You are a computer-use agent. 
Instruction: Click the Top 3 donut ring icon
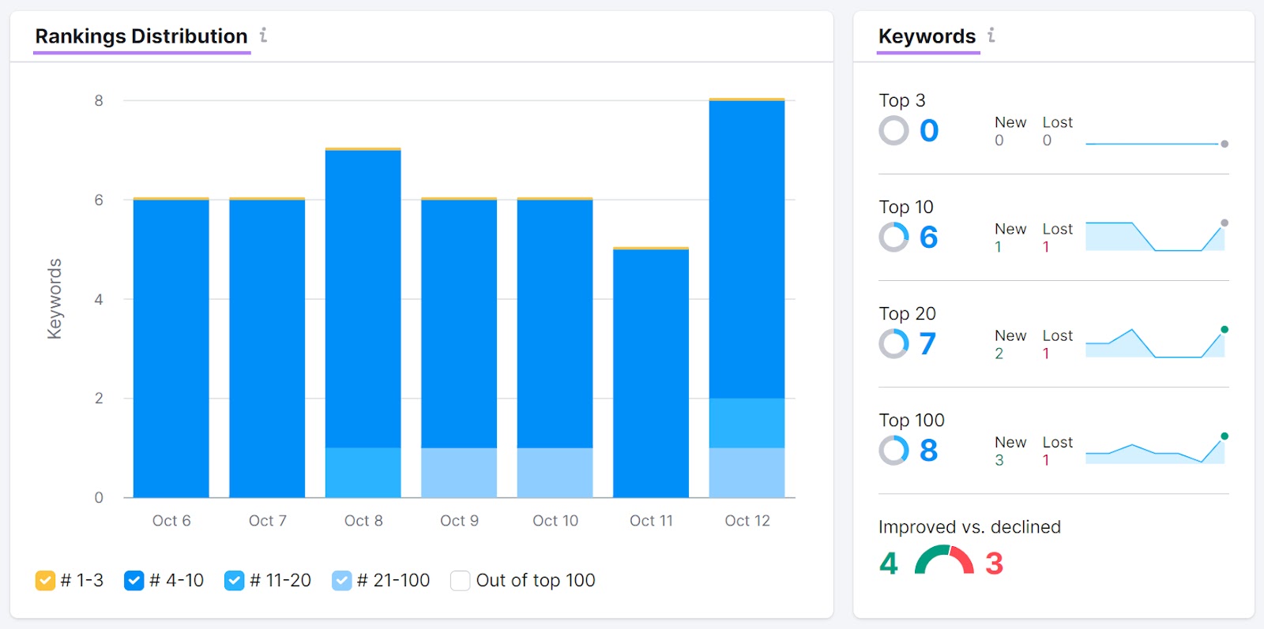pos(893,130)
